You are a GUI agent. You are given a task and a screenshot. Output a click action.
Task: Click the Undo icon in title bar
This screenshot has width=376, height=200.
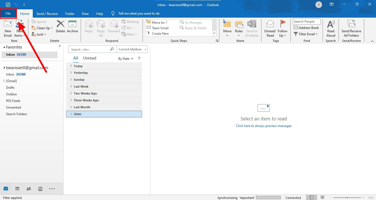coord(16,5)
